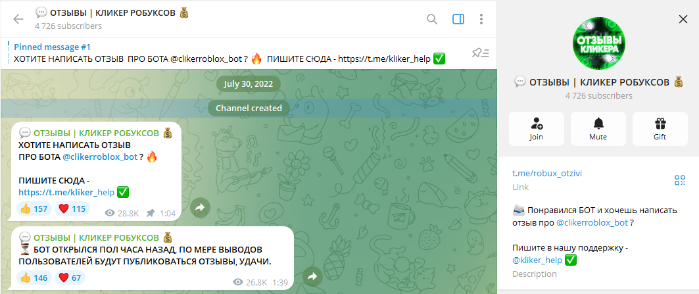This screenshot has height=294, width=699.
Task: React heart 115 on first post
Action: pyautogui.click(x=72, y=208)
